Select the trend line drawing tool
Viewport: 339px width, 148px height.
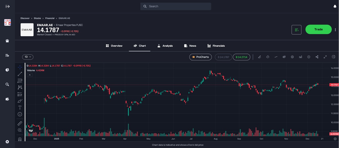pos(20,74)
